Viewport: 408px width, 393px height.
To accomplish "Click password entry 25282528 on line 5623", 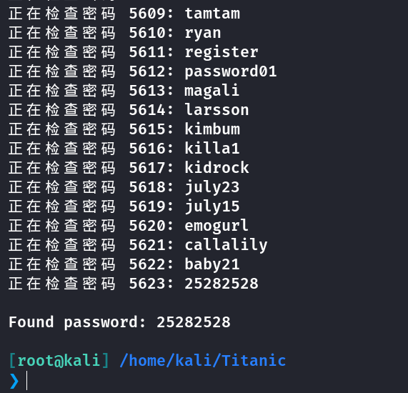I will click(x=222, y=284).
